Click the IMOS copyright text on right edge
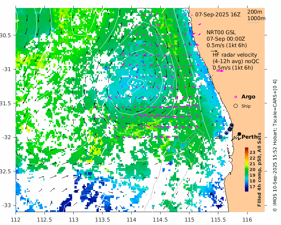The height and width of the screenshot is (225, 281). (275, 146)
